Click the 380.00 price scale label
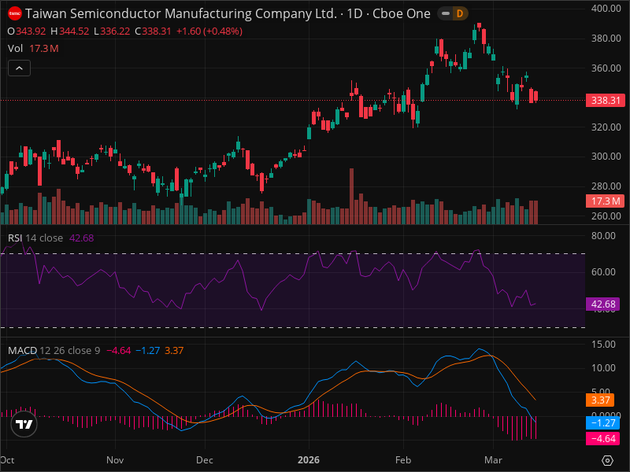Screen dimensions: 630x472 click(606, 38)
